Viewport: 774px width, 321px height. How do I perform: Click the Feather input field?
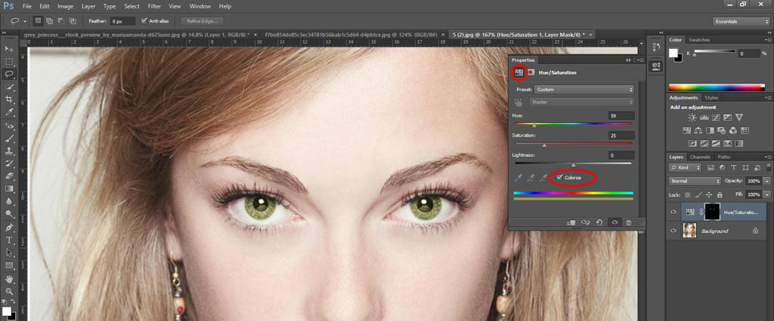pyautogui.click(x=122, y=21)
